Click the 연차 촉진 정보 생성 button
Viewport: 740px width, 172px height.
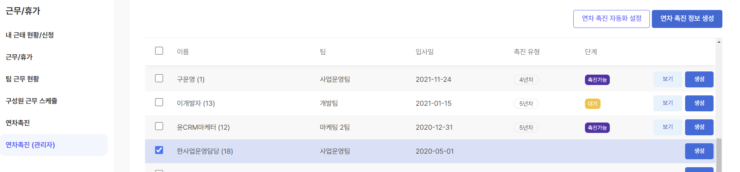coord(687,19)
